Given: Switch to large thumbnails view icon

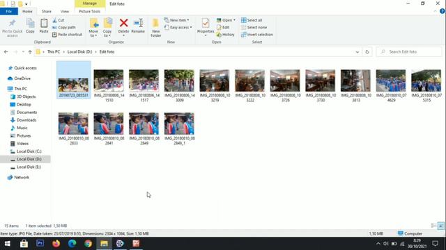Looking at the screenshot, I should 440,226.
